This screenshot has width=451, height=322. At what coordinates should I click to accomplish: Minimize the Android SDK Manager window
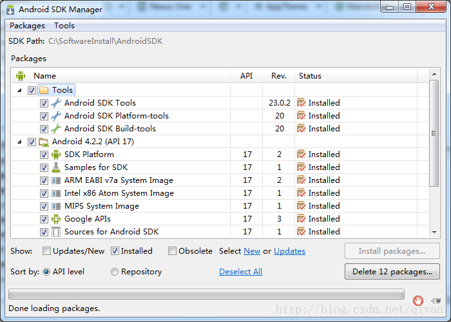click(x=390, y=7)
